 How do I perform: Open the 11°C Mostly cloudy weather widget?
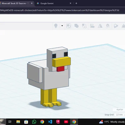[112, 122]
